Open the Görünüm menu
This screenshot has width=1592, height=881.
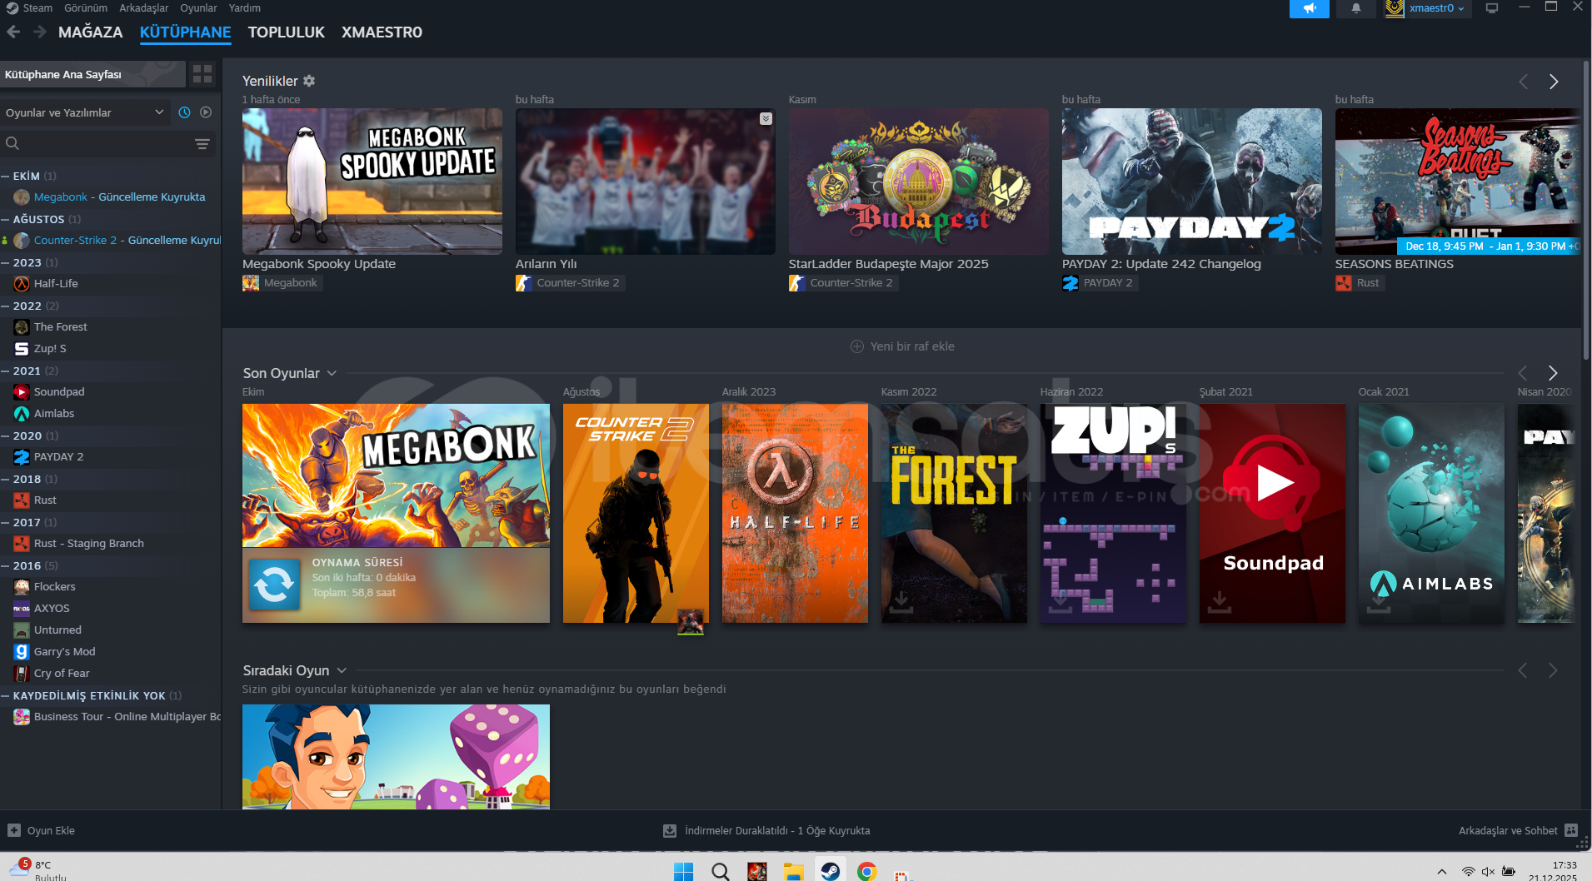(x=86, y=7)
